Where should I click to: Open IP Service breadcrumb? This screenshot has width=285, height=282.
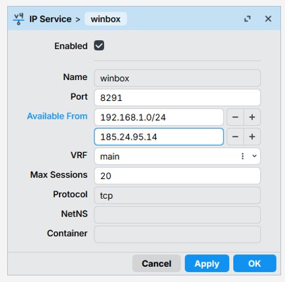coord(50,19)
